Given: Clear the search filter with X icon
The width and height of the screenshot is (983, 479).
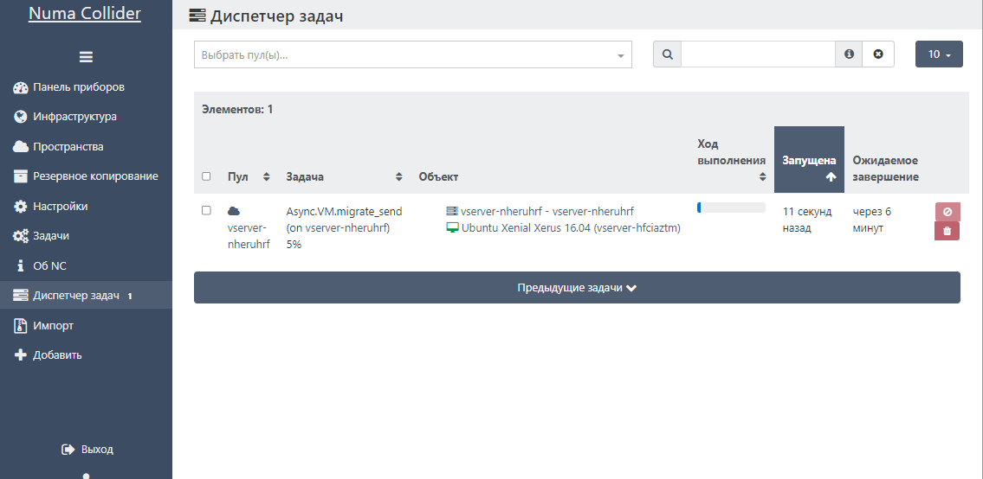Looking at the screenshot, I should tap(878, 54).
